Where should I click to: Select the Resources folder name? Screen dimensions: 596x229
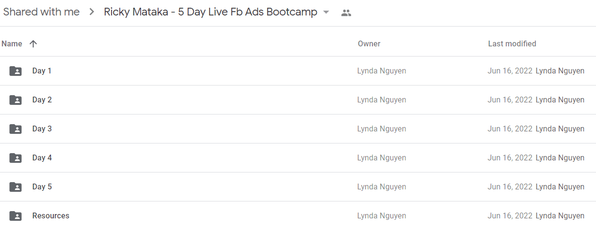(51, 216)
